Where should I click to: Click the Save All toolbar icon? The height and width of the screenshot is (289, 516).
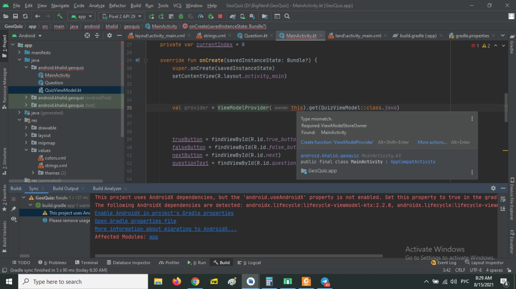click(x=15, y=16)
